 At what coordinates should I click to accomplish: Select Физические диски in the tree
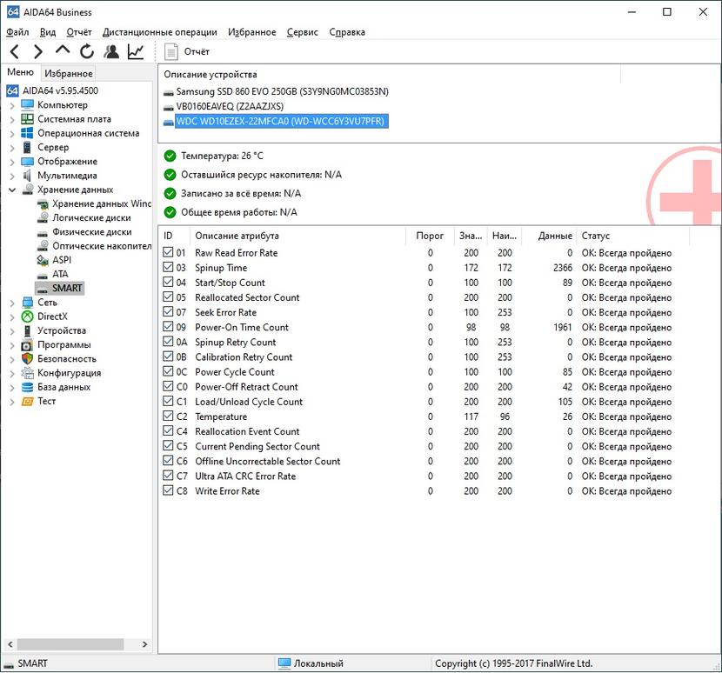coord(91,232)
